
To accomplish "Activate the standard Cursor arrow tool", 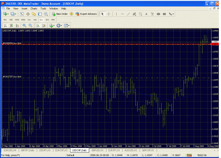I will [103, 14].
